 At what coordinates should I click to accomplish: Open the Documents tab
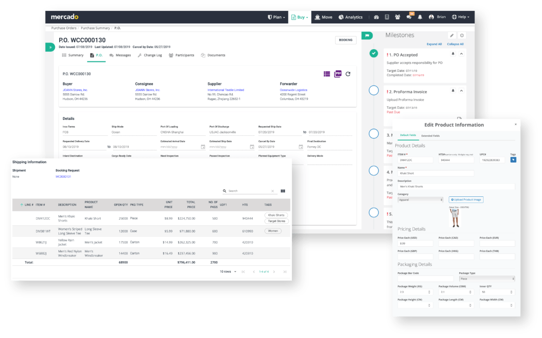tap(213, 55)
